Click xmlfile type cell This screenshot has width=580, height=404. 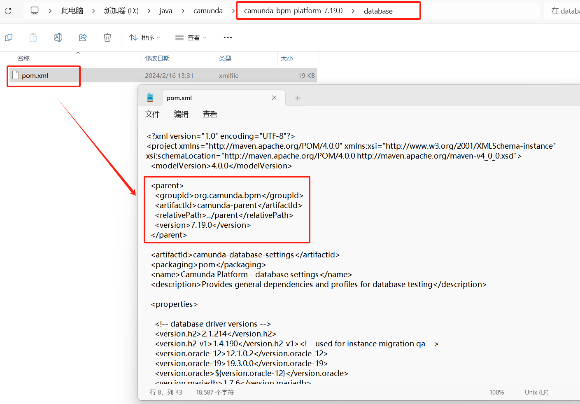coord(229,75)
